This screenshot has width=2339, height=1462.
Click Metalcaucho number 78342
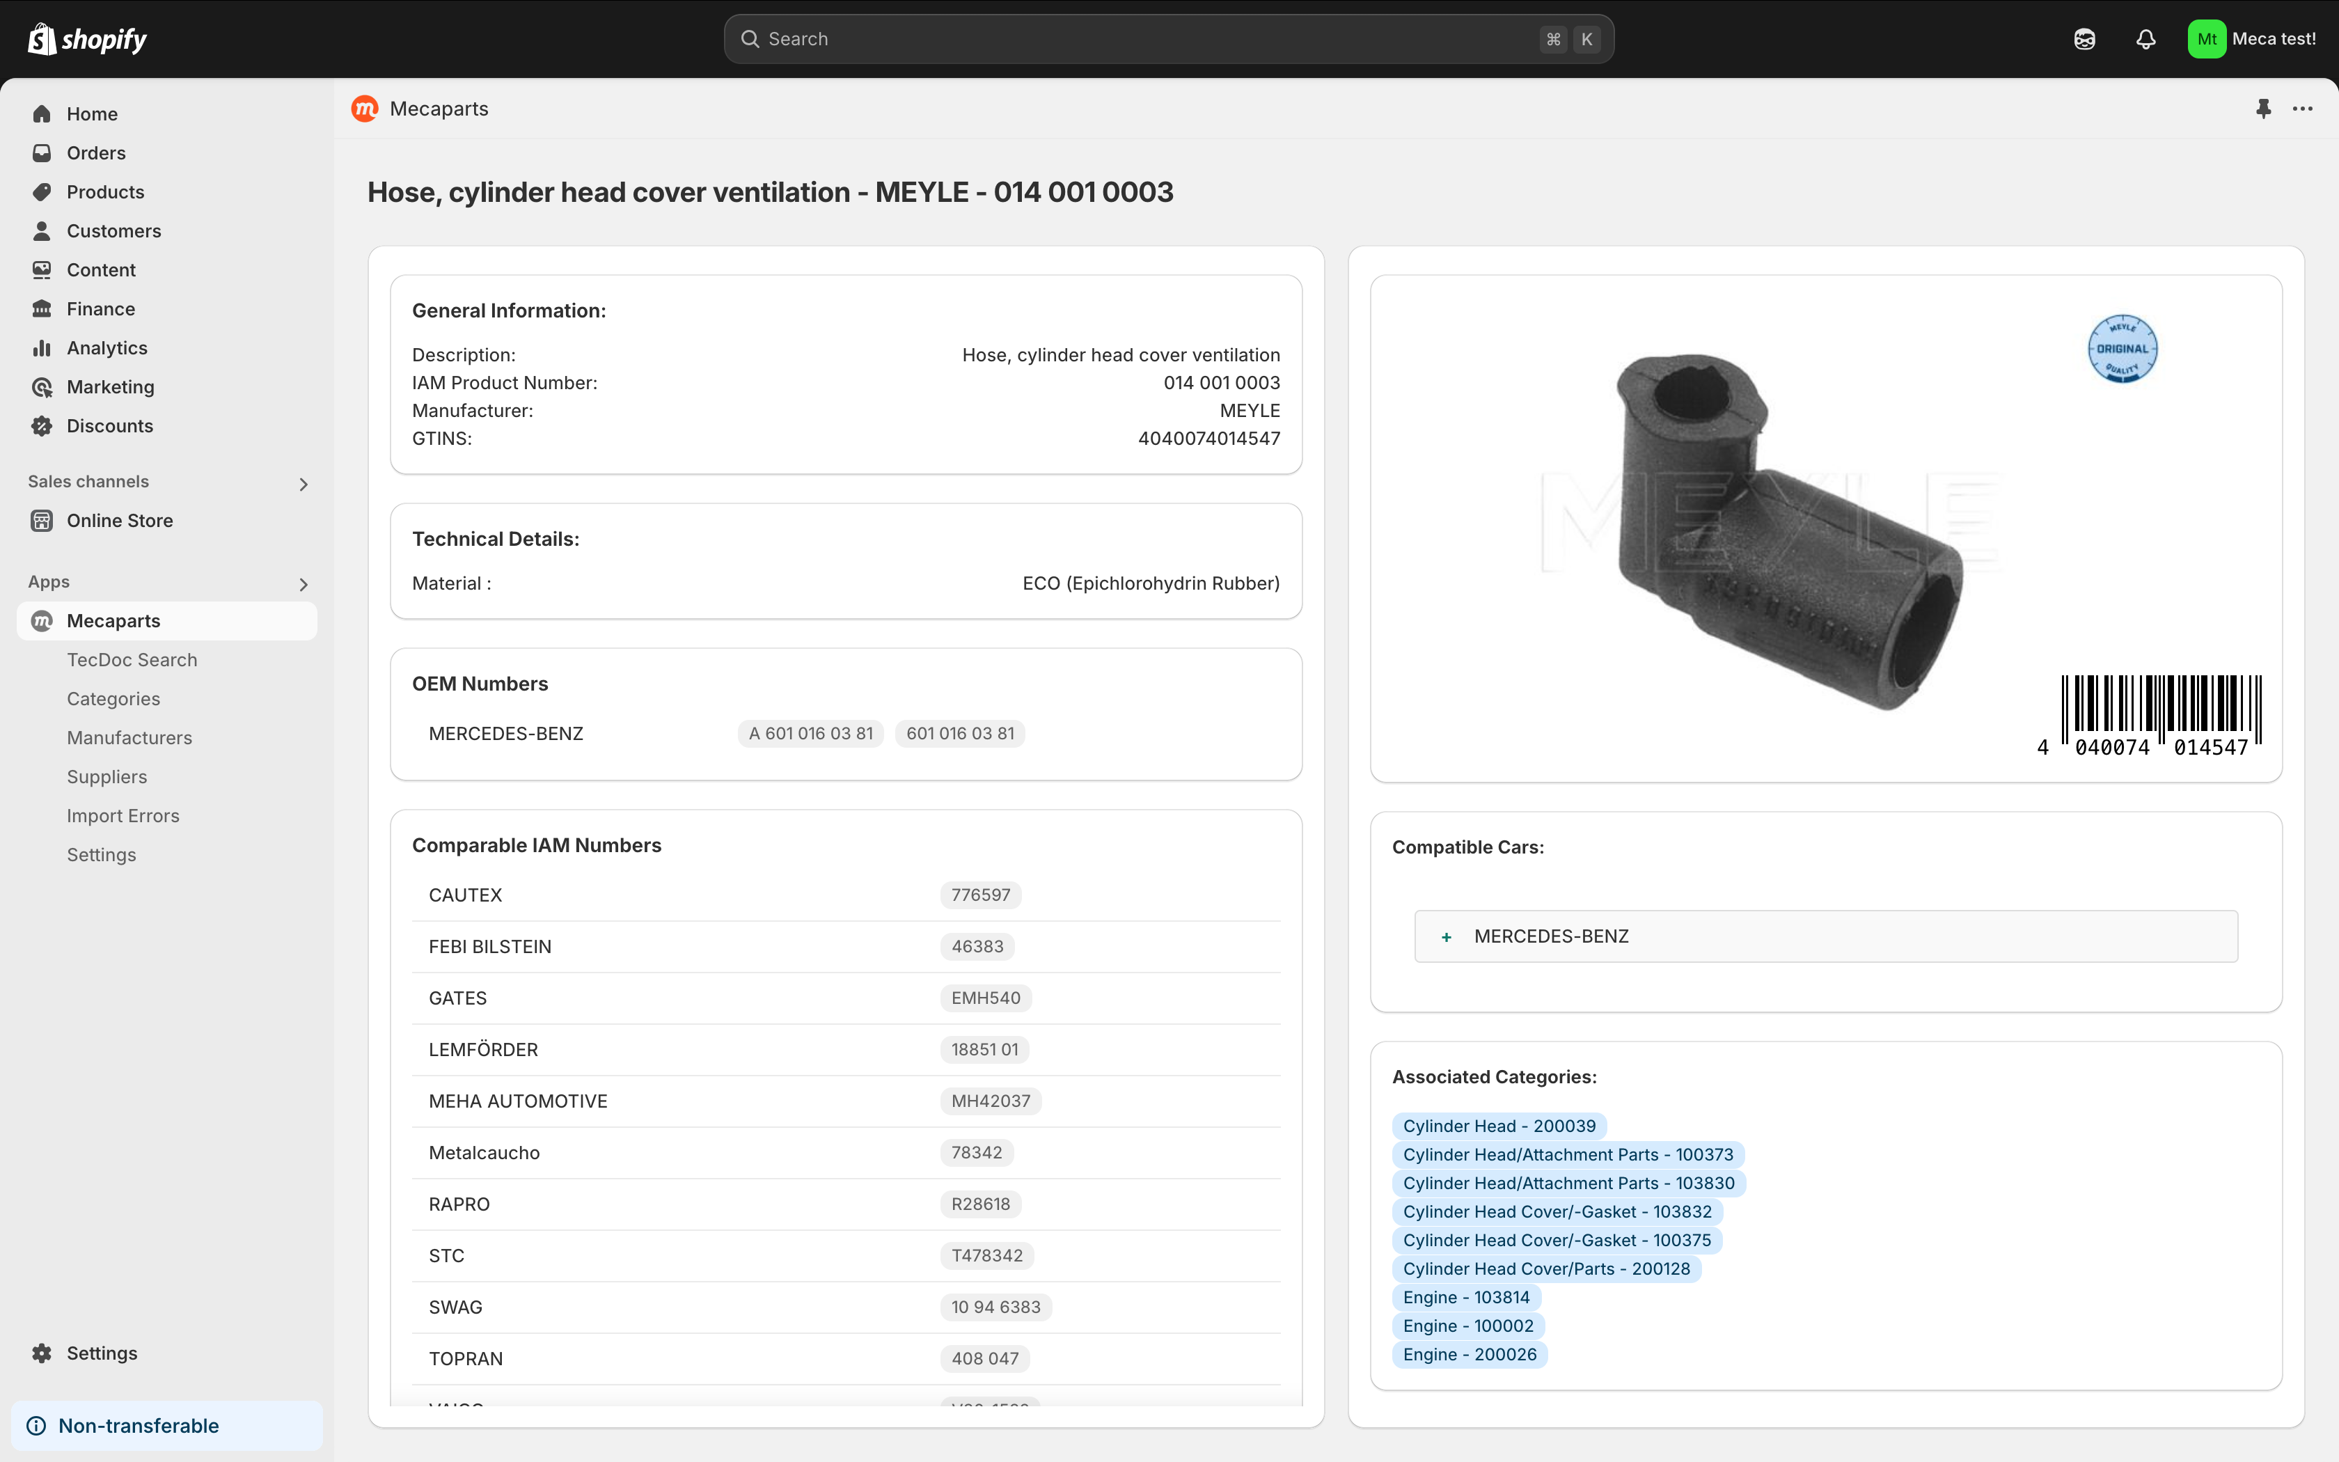tap(976, 1153)
